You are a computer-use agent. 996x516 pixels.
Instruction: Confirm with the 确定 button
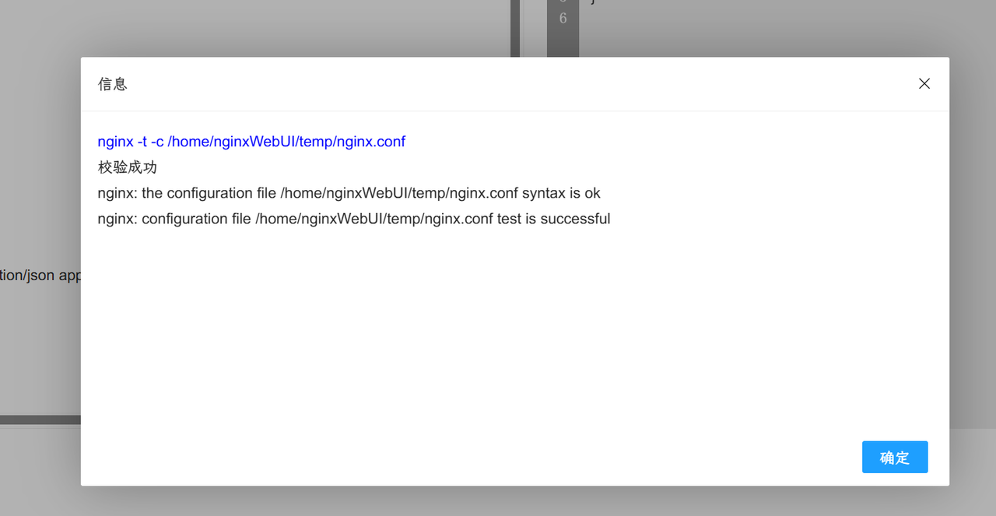point(895,458)
